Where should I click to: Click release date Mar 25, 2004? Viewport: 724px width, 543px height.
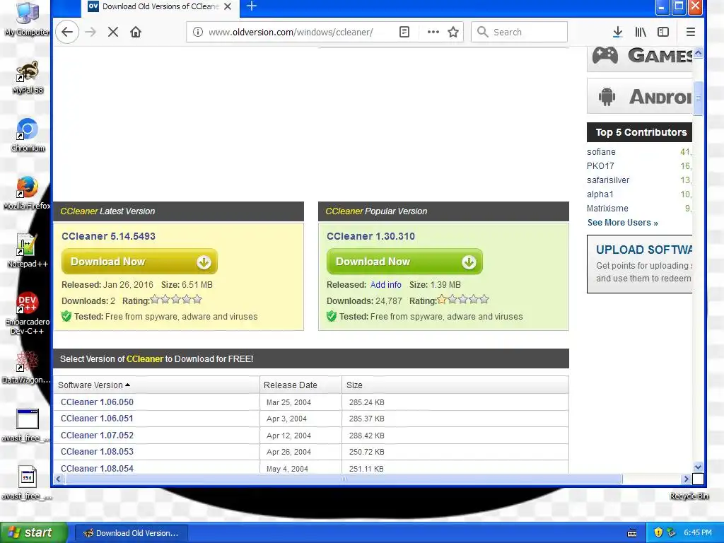tap(288, 402)
